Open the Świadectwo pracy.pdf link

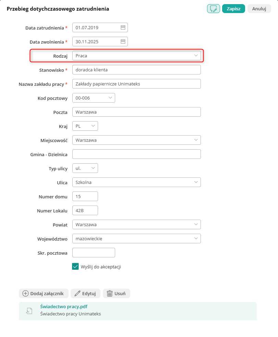pyautogui.click(x=64, y=306)
